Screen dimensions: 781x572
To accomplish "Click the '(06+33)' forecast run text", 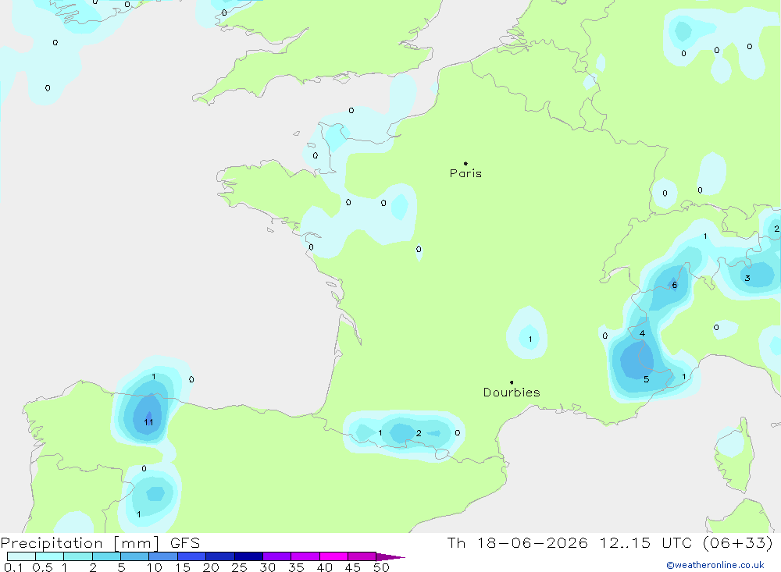I will click(x=738, y=543).
